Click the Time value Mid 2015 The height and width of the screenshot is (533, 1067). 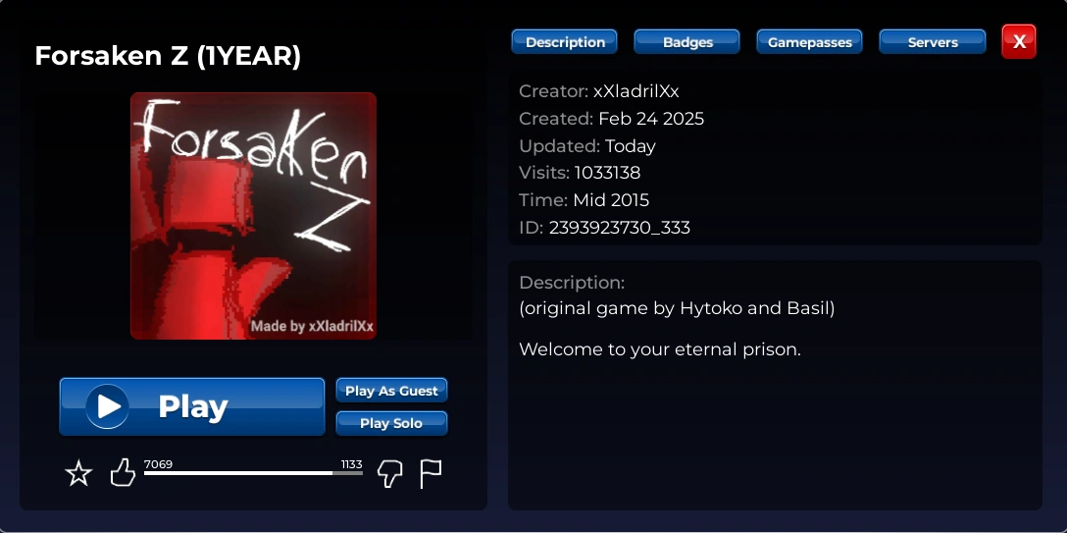pos(611,200)
